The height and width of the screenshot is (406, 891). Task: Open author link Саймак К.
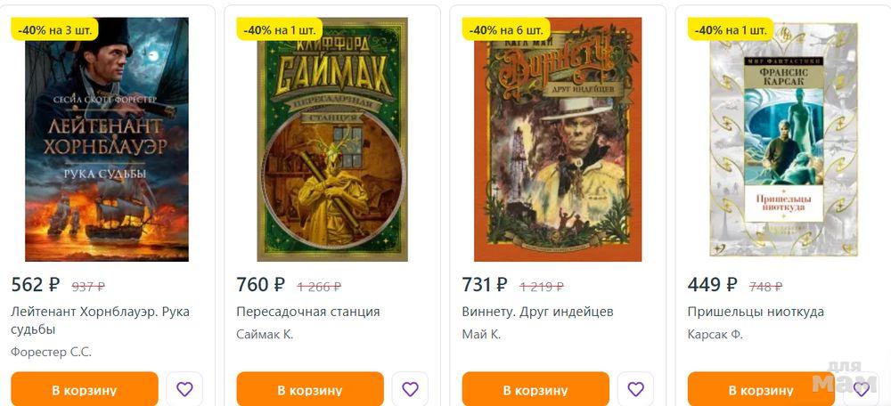tap(265, 335)
